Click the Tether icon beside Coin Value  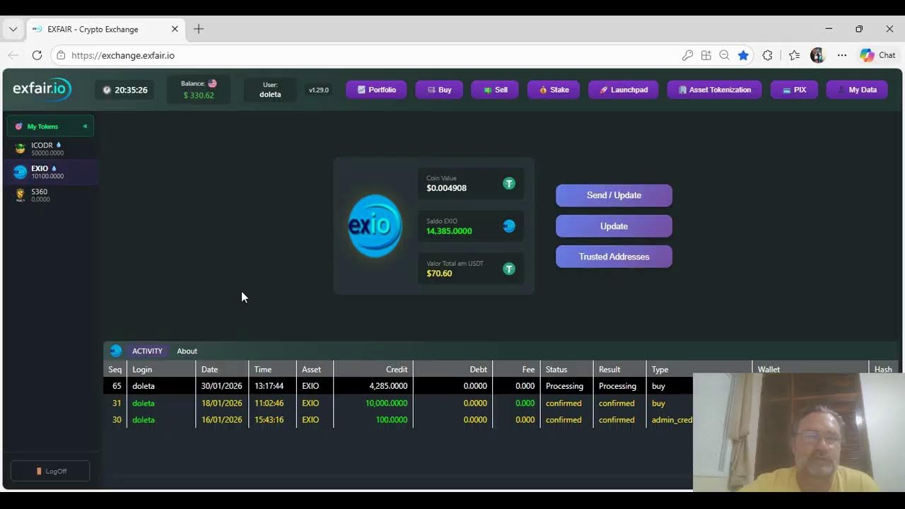pyautogui.click(x=508, y=184)
